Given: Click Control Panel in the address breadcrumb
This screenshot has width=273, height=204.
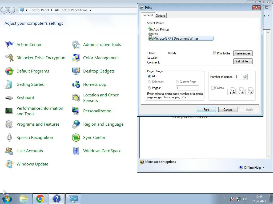Looking at the screenshot, I should coord(39,10).
